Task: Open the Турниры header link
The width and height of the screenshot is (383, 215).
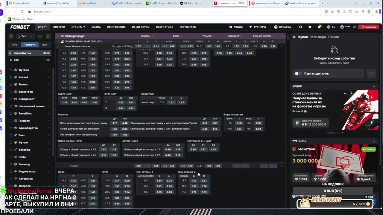Action: [x=257, y=27]
